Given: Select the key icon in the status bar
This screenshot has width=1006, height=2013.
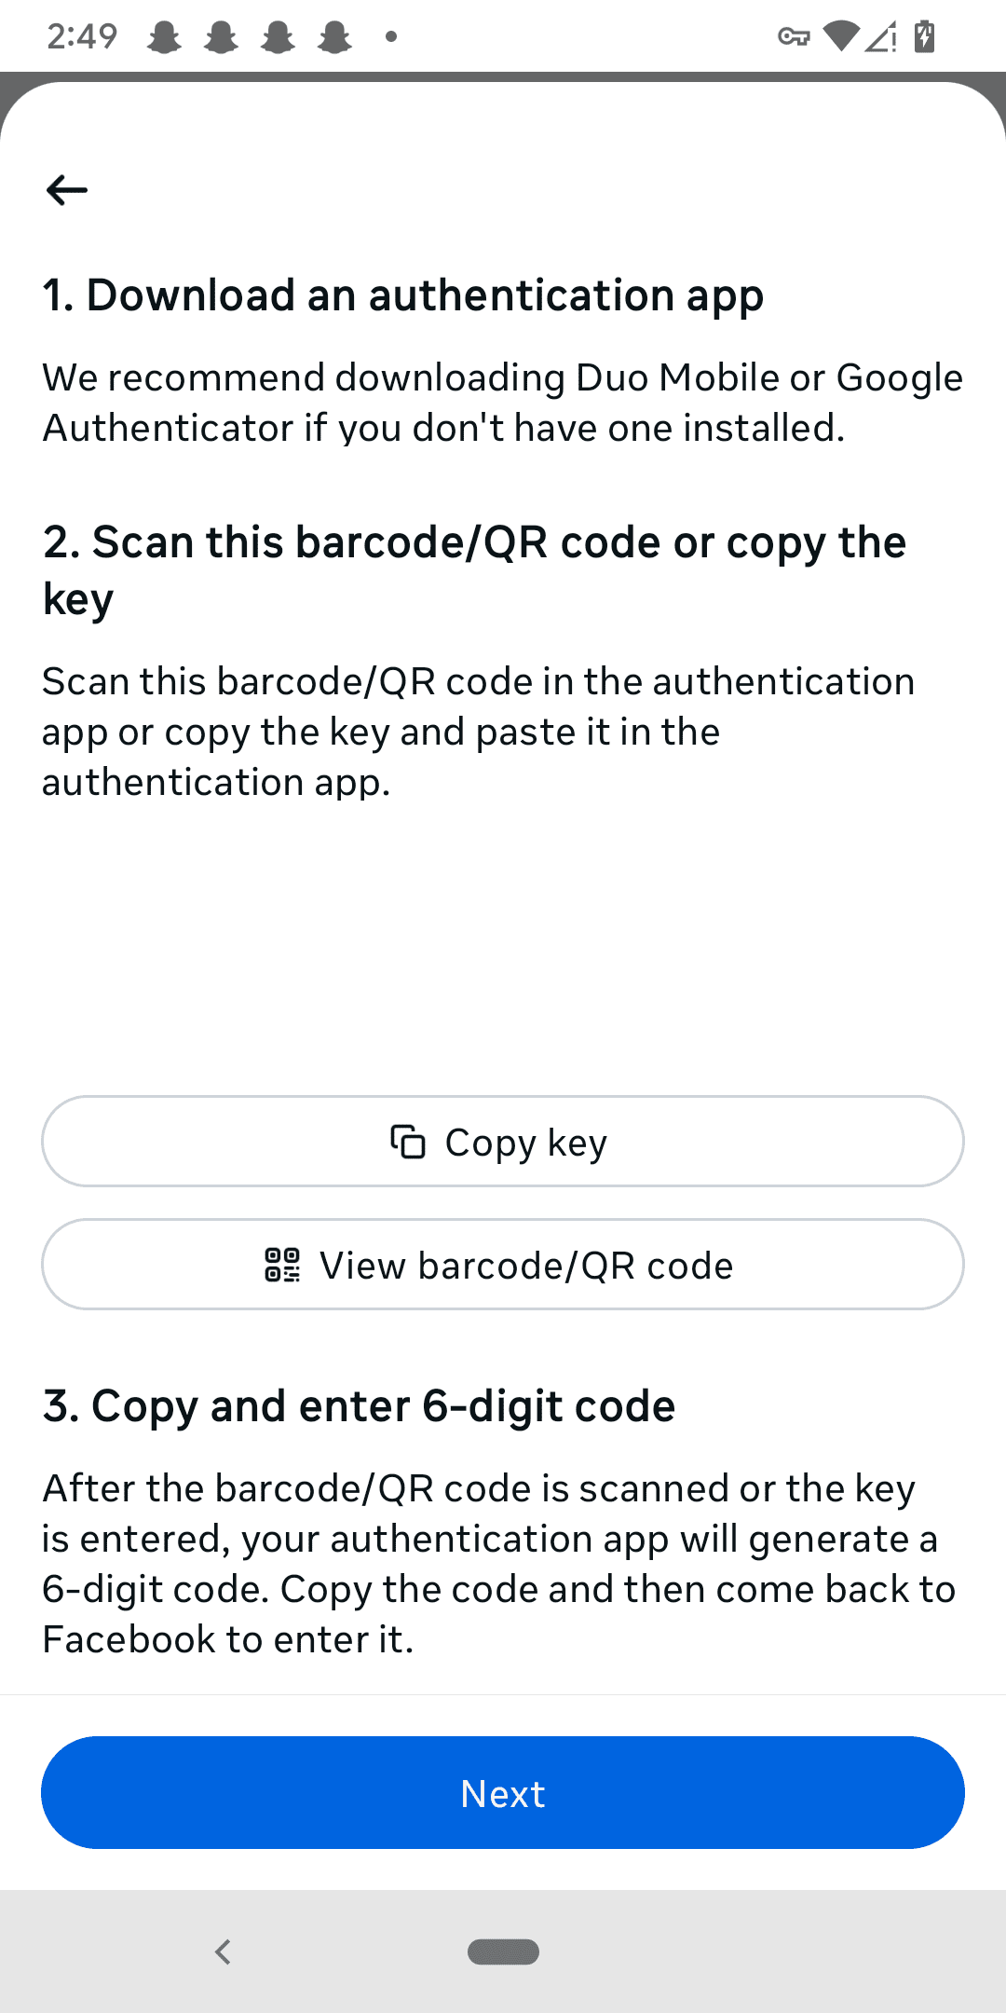Looking at the screenshot, I should tap(794, 35).
